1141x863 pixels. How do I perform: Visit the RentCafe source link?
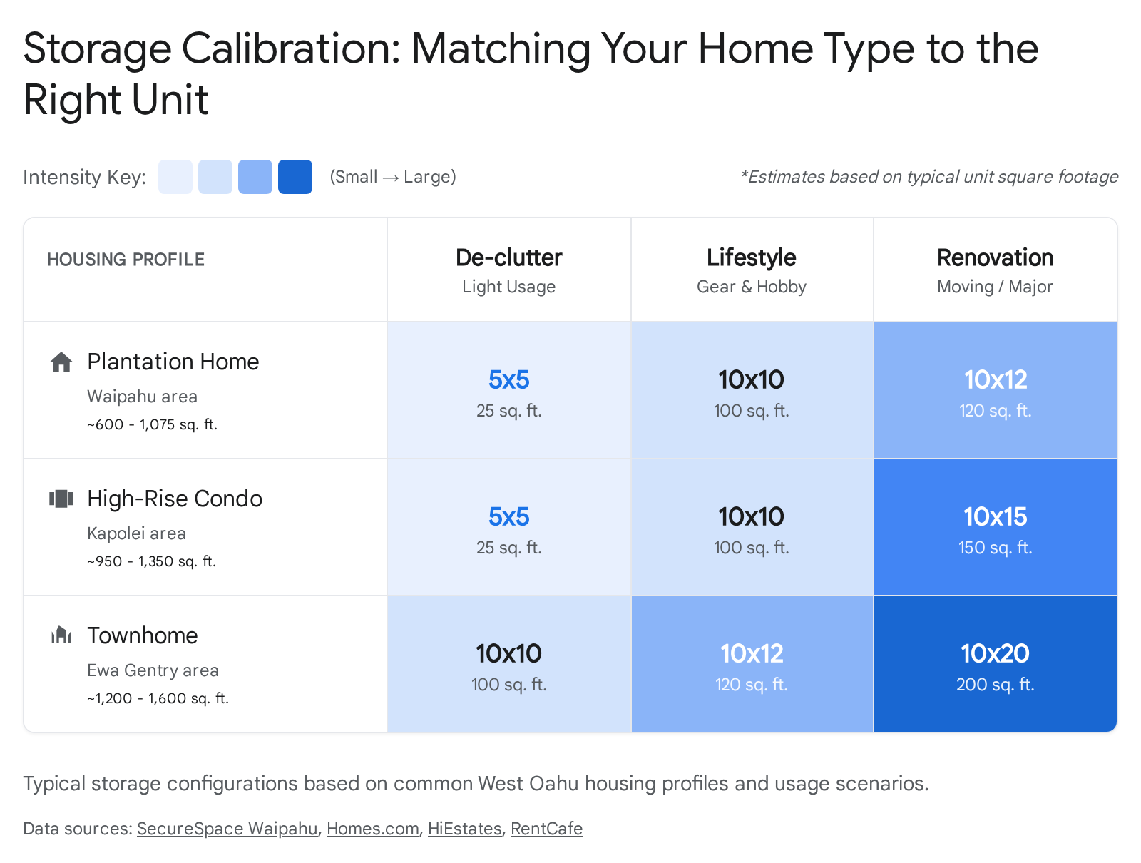546,829
